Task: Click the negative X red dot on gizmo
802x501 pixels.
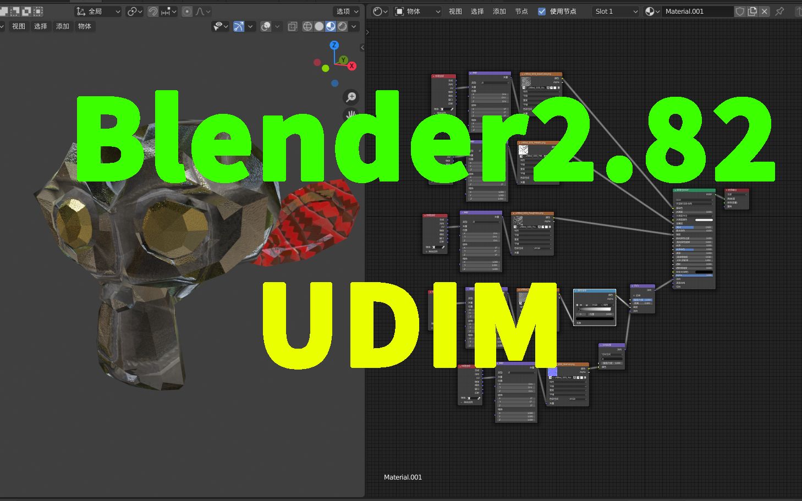Action: point(317,63)
